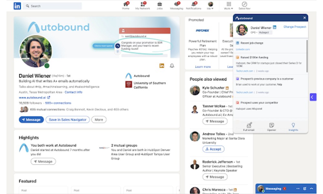Open the Notifications bell in navbar
Viewport: 323px width, 194px height.
193,5
